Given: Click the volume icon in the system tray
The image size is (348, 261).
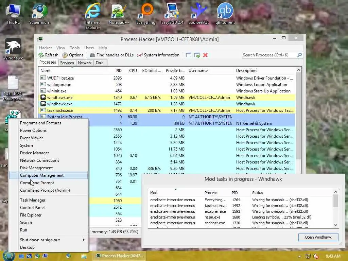Looking at the screenshot, I should [316, 256].
